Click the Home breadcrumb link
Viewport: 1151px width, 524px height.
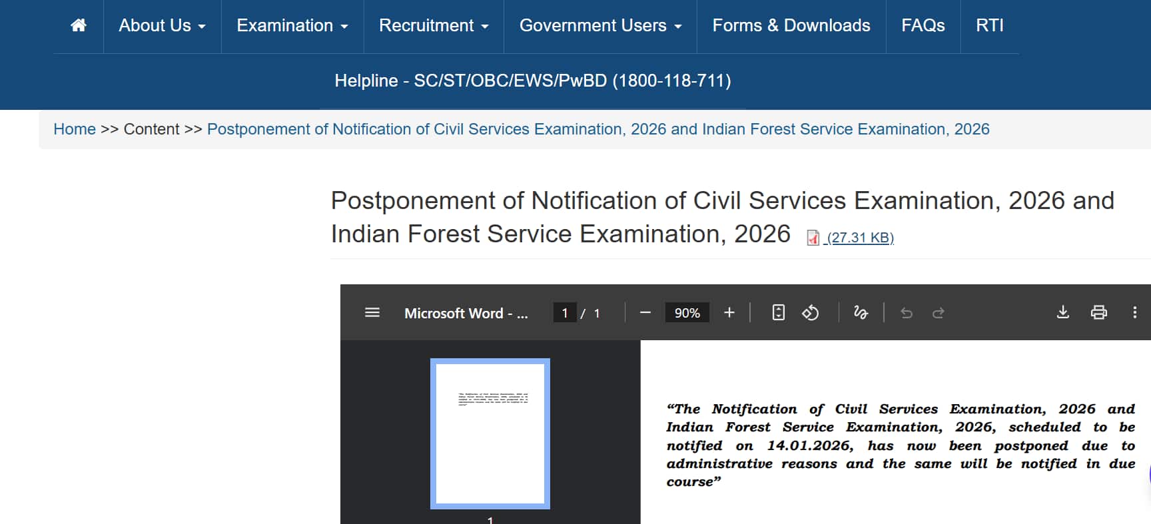[75, 129]
